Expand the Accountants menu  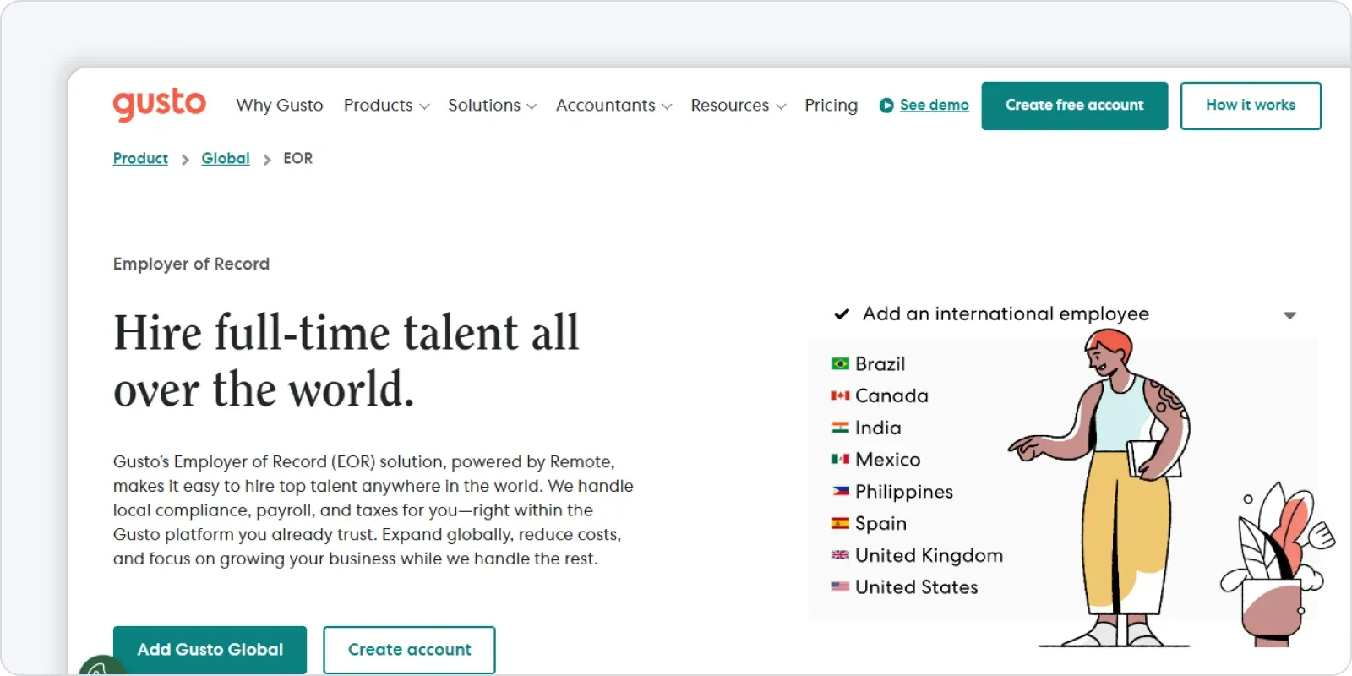pyautogui.click(x=613, y=106)
